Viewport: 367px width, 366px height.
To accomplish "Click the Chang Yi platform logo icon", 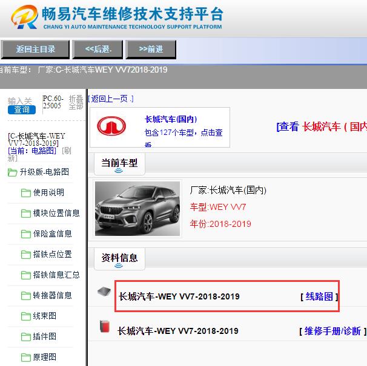I will (25, 17).
